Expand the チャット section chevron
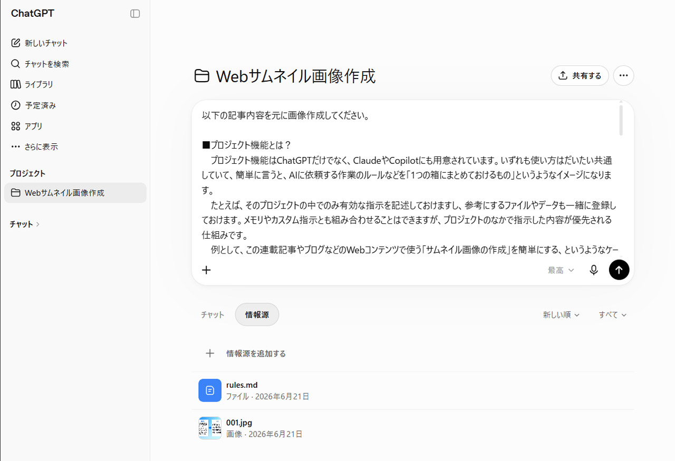Screen dimensions: 675x461 tap(38, 224)
